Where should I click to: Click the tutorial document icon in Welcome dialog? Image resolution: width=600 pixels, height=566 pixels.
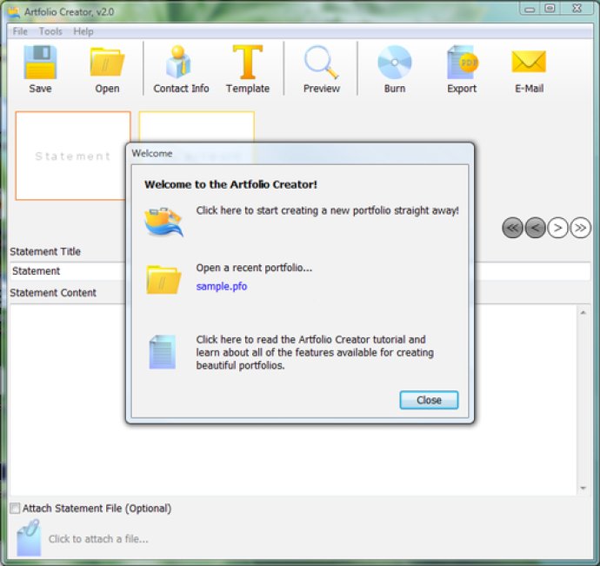pyautogui.click(x=163, y=352)
